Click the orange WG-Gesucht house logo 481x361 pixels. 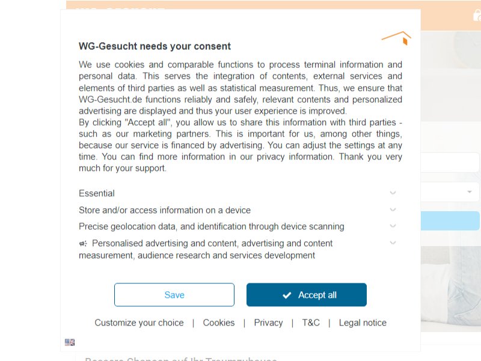(x=396, y=38)
